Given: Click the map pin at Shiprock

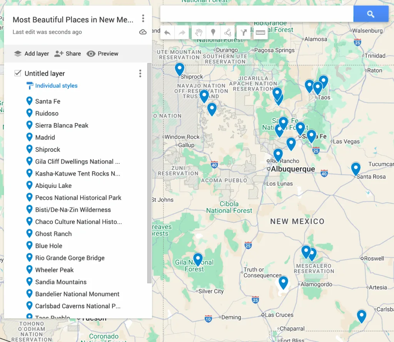Looking at the screenshot, I should [179, 69].
